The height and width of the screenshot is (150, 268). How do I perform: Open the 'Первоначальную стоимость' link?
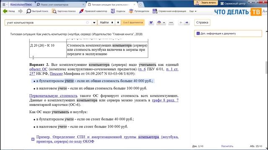[x=53, y=96]
